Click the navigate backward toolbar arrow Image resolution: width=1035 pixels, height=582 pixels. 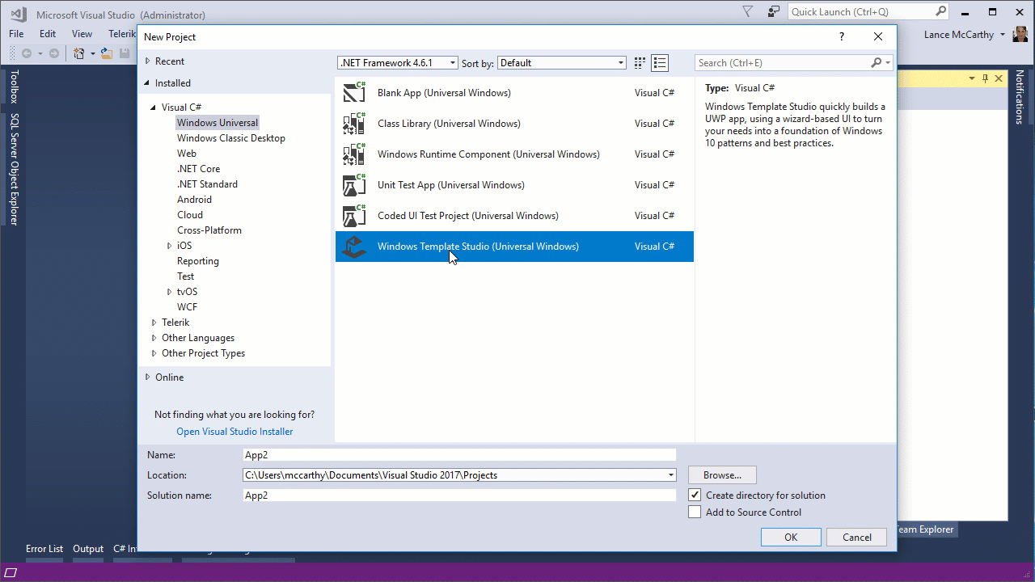tap(27, 53)
